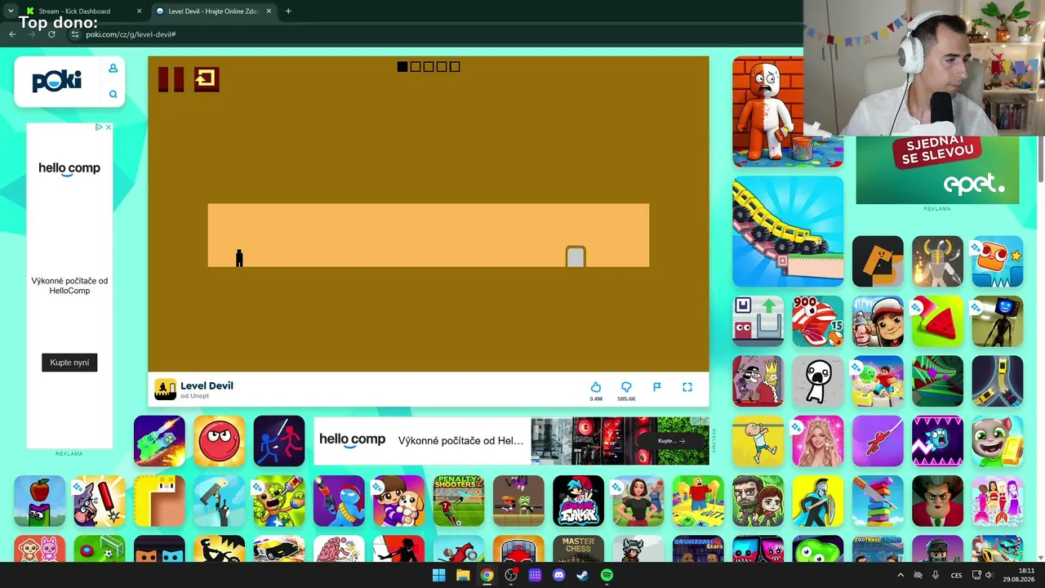Open Discord from the taskbar
This screenshot has width=1045, height=588.
[558, 575]
